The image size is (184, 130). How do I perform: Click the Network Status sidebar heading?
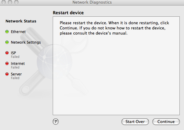pyautogui.click(x=21, y=21)
